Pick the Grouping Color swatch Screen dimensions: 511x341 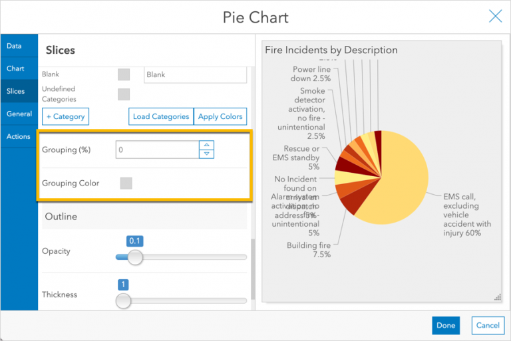[x=126, y=183]
